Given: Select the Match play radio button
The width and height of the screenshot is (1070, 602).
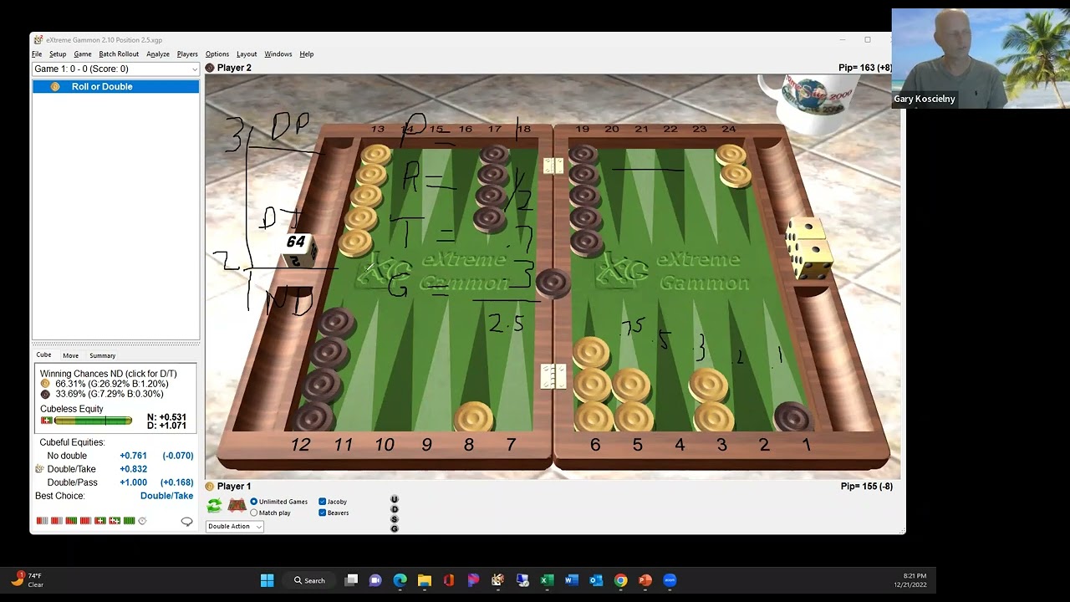Looking at the screenshot, I should pos(254,513).
